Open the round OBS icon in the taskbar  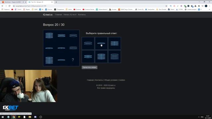tap(41, 117)
